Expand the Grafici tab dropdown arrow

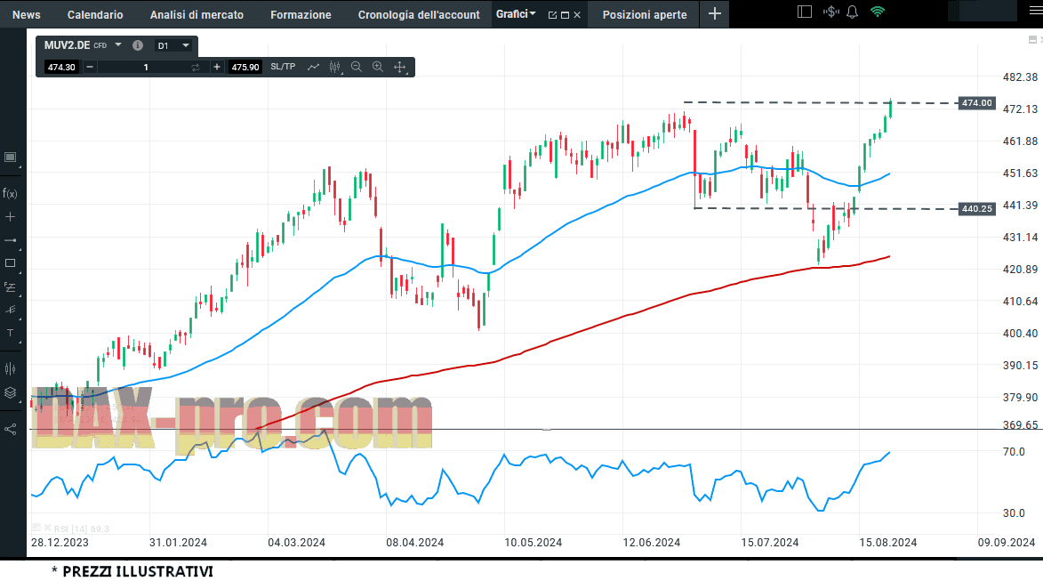coord(533,13)
